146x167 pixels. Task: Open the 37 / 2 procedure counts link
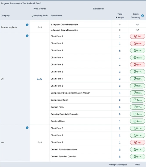pyautogui.click(x=40, y=79)
